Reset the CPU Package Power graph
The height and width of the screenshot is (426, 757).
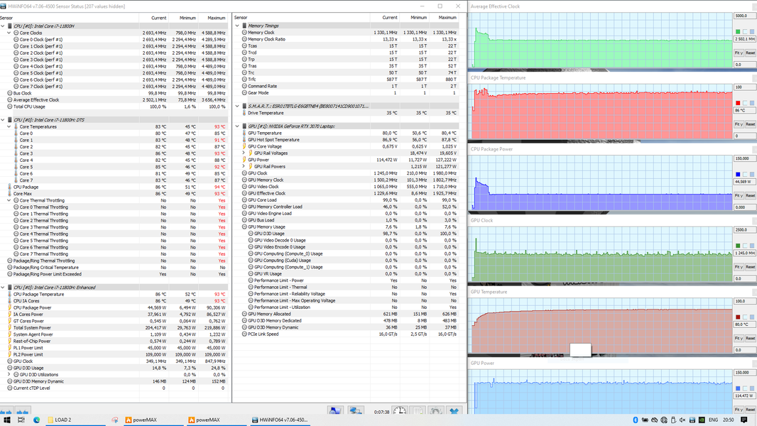point(750,196)
